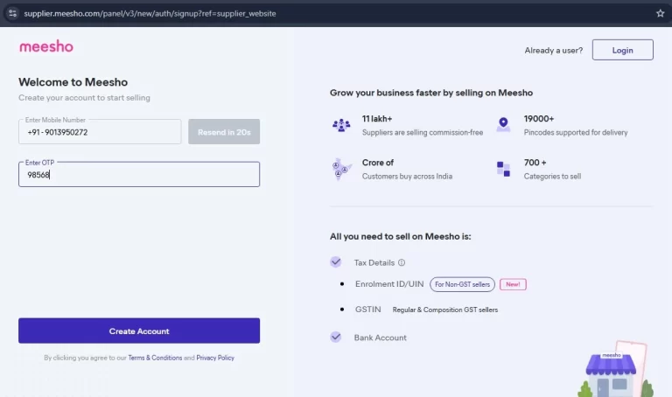
Task: Click the For Non-GST sellers badge
Action: (462, 284)
